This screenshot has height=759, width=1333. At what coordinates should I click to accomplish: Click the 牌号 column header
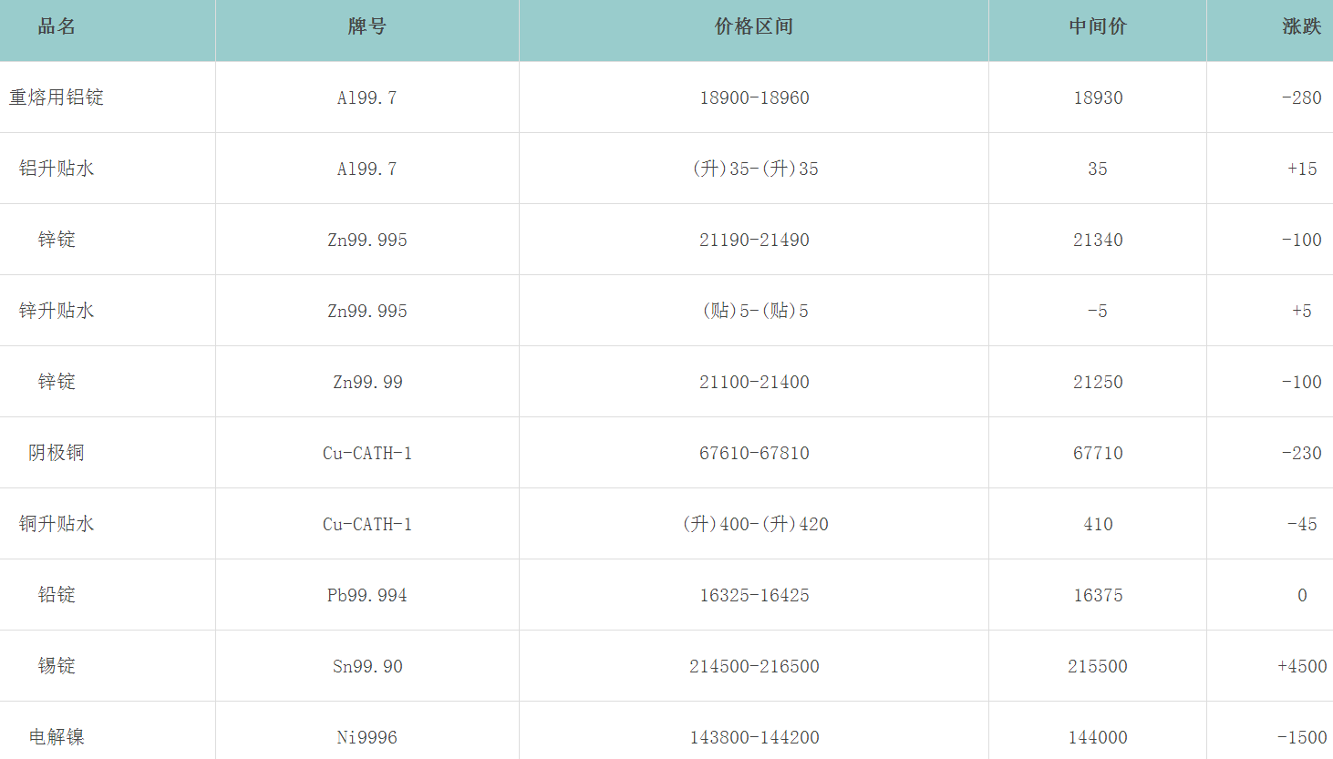367,27
